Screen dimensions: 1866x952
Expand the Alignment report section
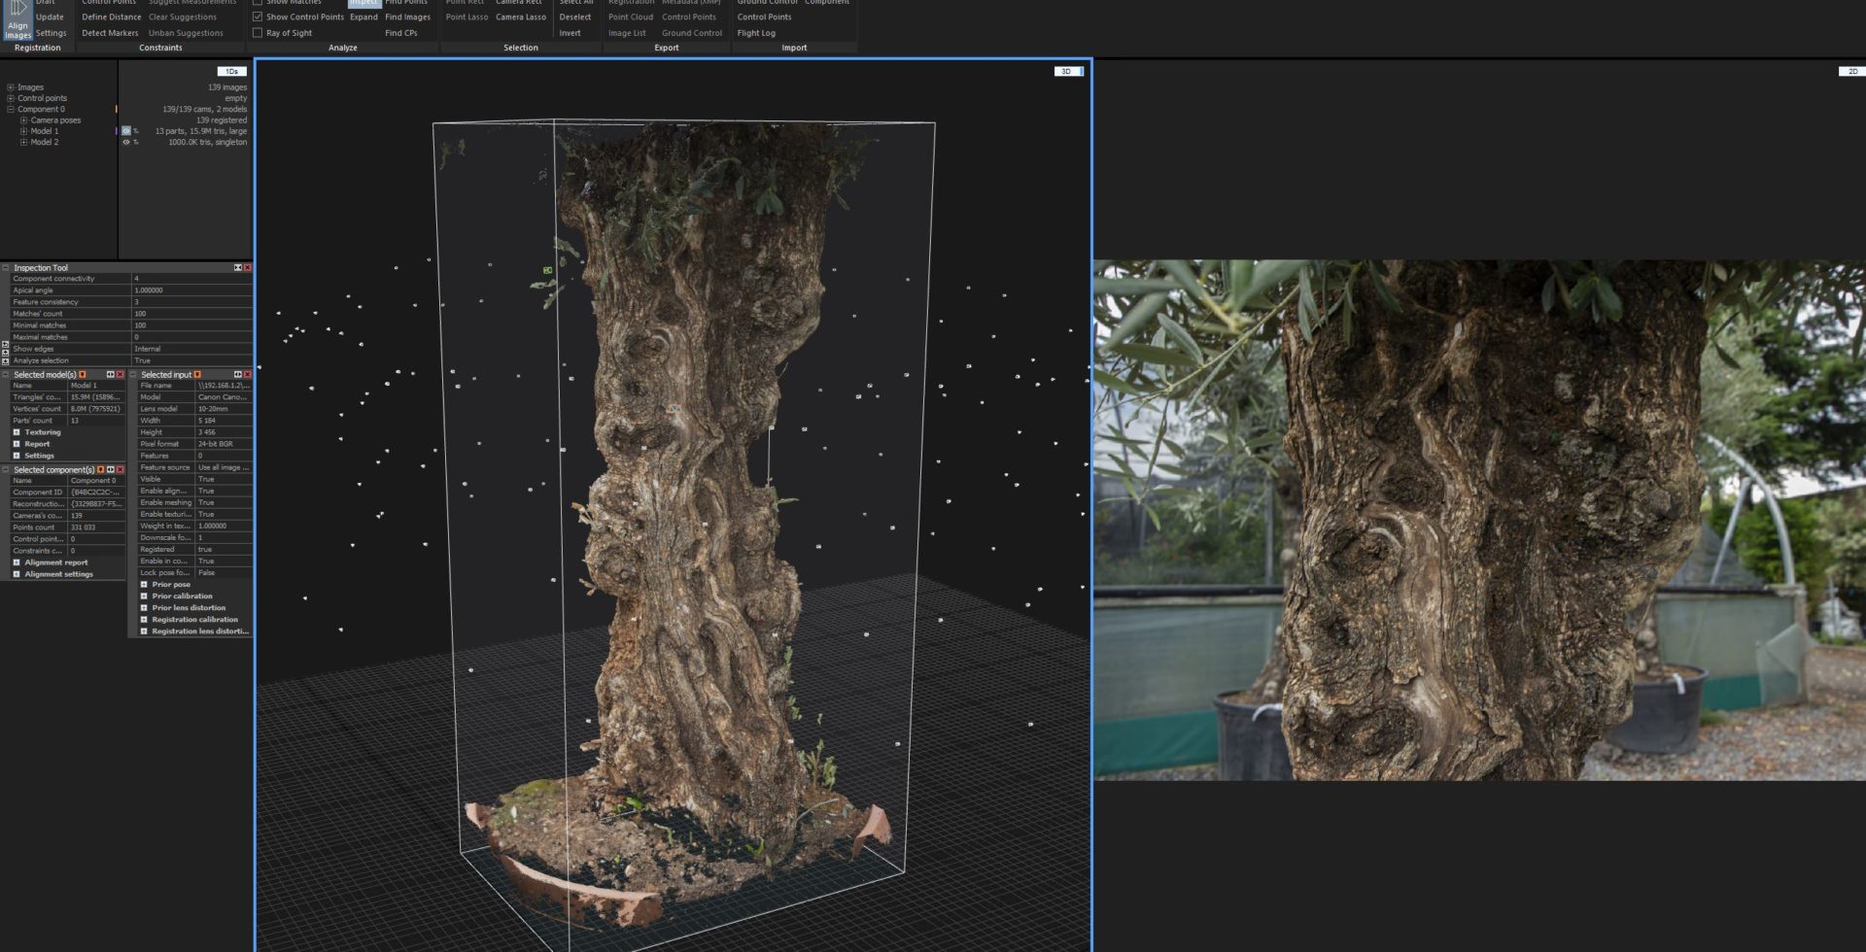tap(17, 562)
